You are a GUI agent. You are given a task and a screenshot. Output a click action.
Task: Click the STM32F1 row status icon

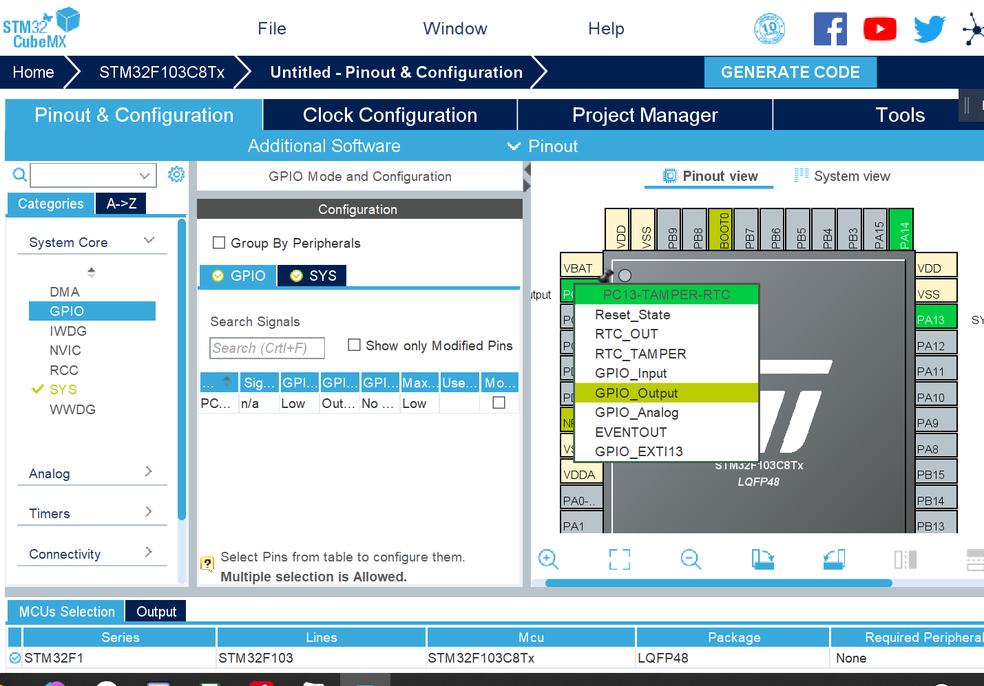tap(15, 658)
